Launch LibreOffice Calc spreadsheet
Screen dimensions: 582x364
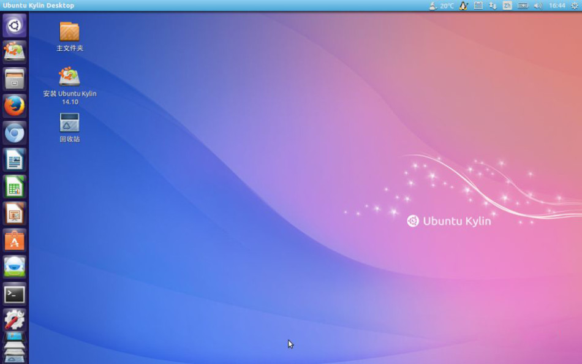coord(15,187)
